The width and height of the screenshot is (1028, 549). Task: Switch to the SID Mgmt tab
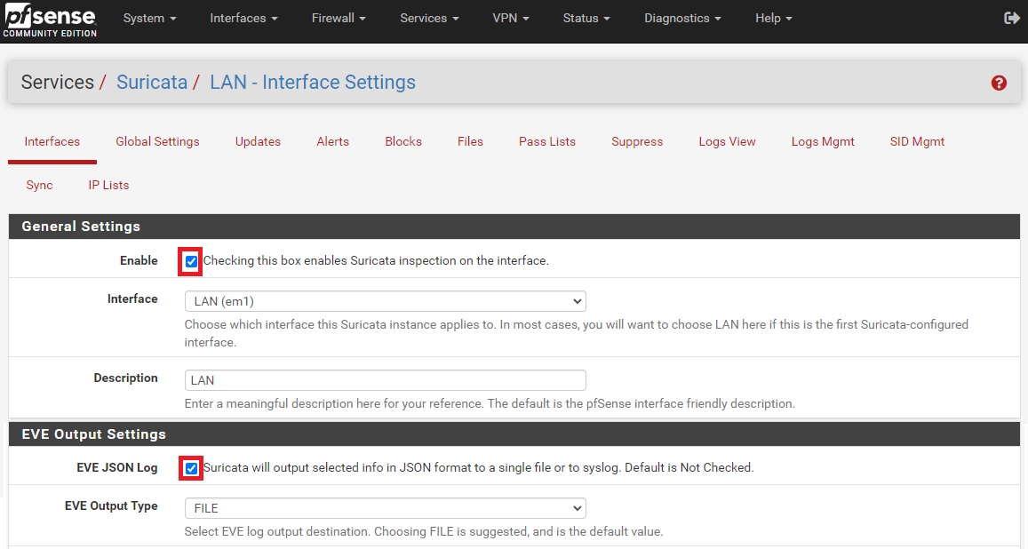click(917, 141)
